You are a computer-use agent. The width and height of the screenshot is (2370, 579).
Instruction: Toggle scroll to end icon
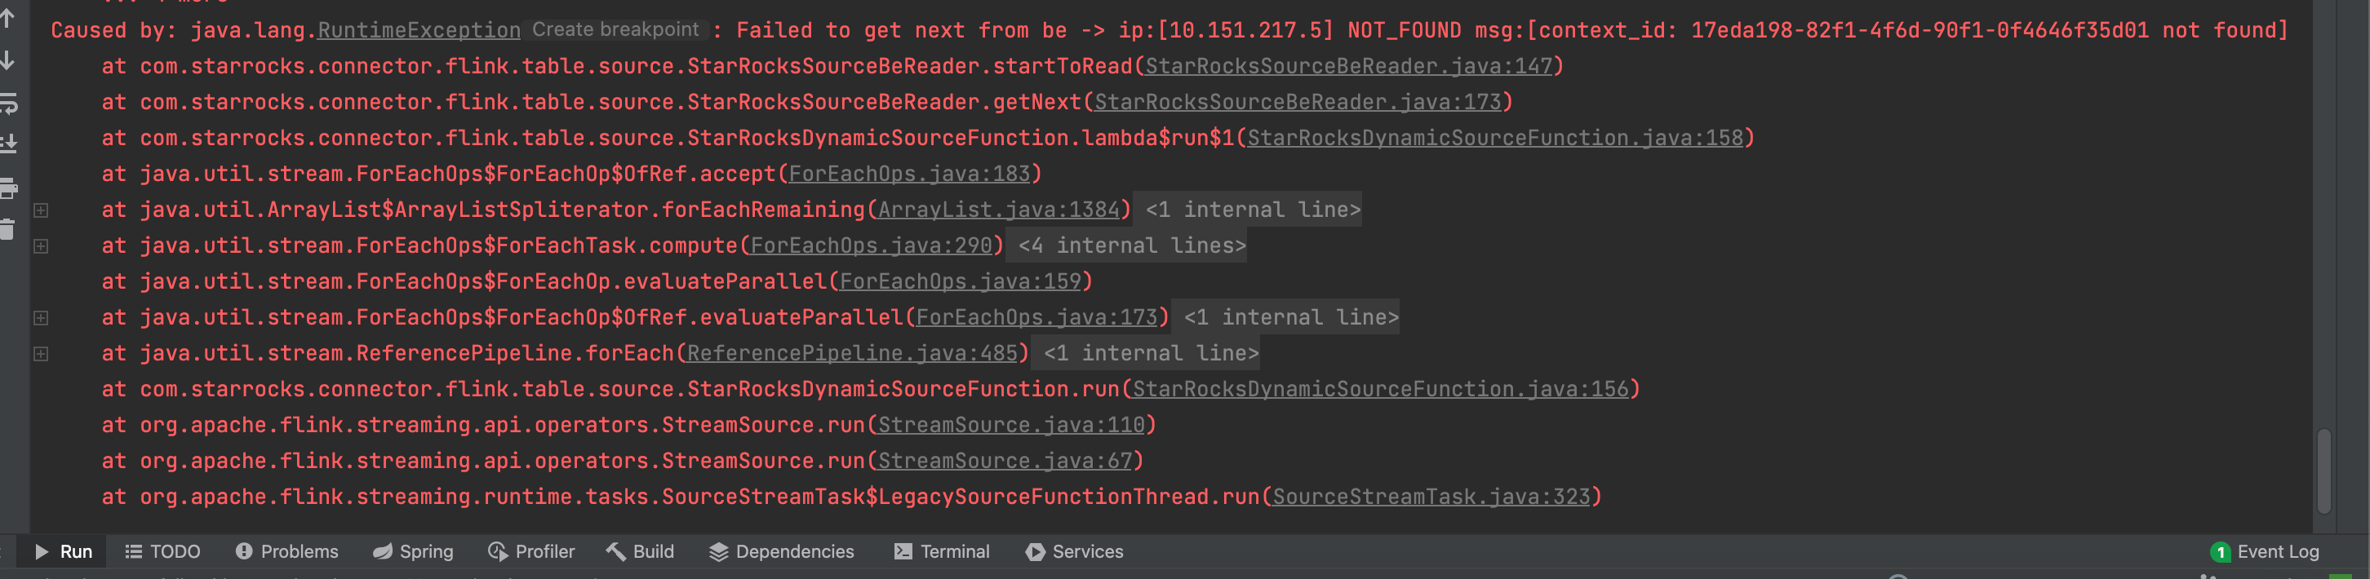click(8, 144)
